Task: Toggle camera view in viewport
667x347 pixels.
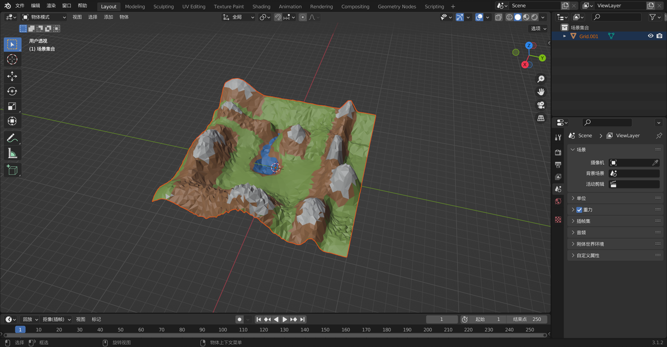Action: 541,105
